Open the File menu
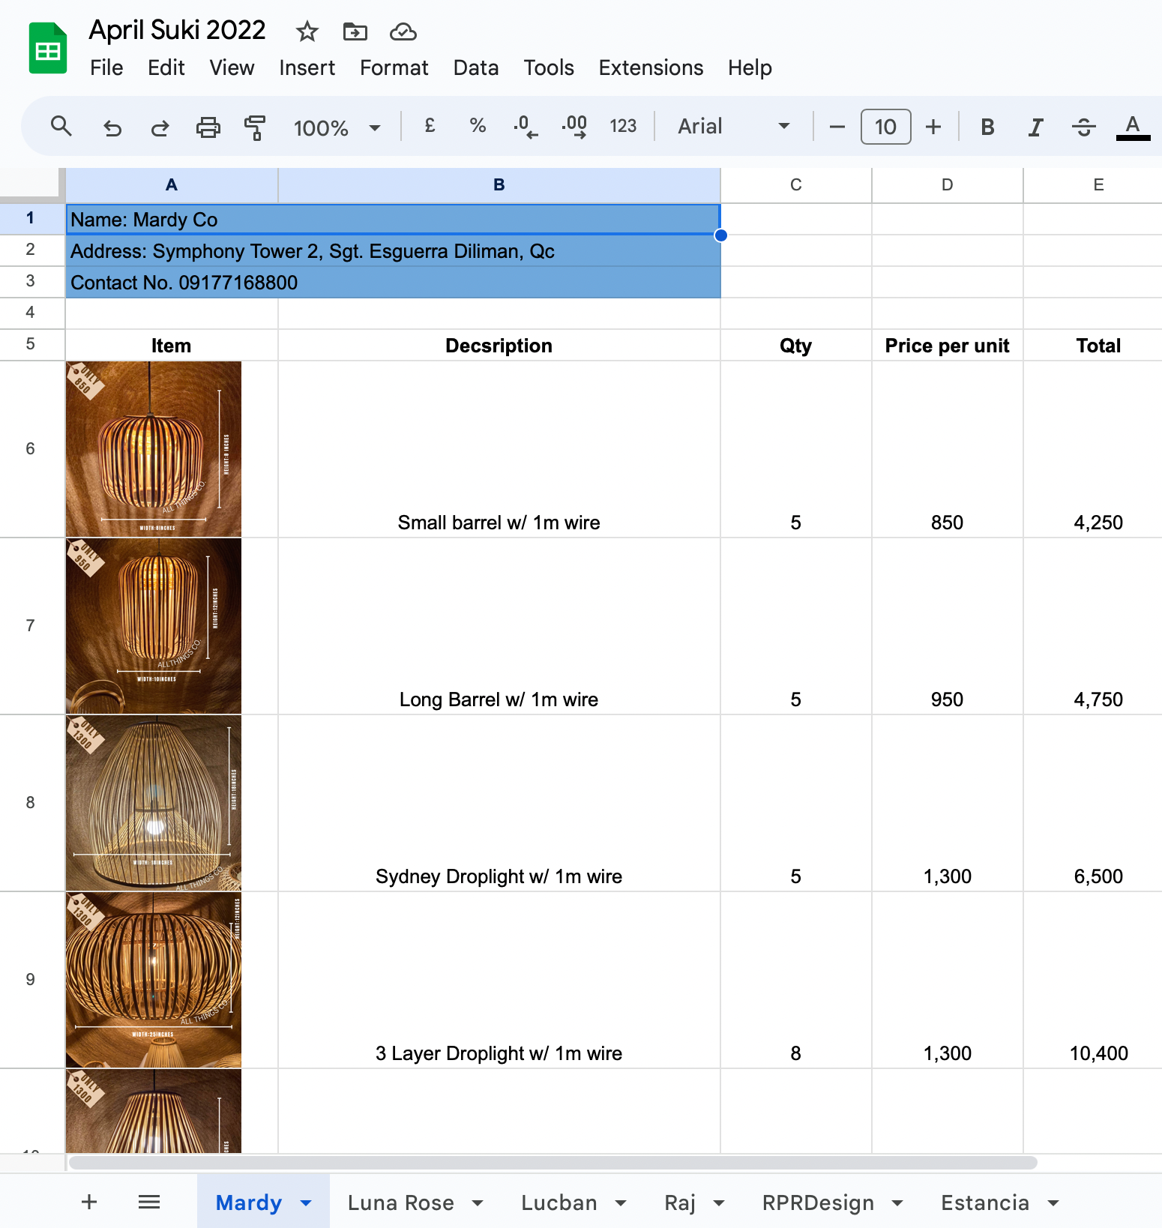 point(106,67)
